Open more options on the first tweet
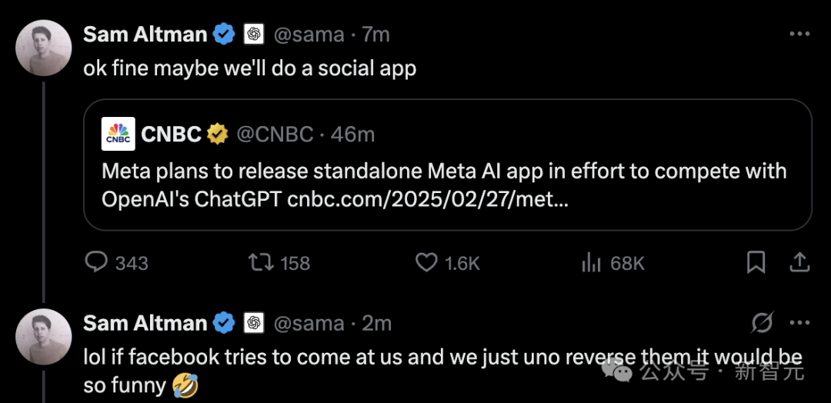This screenshot has height=403, width=831. [x=799, y=35]
